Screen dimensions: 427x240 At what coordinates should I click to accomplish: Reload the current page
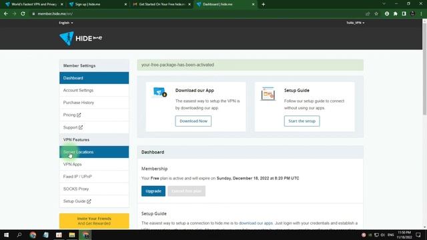point(23,13)
